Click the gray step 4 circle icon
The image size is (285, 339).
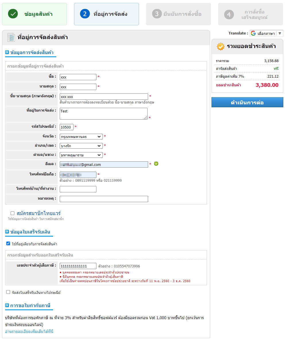point(229,14)
